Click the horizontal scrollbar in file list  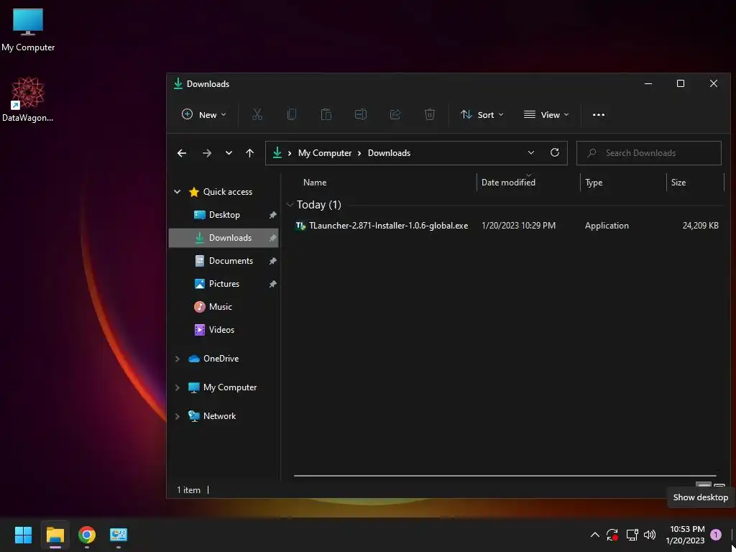click(x=505, y=476)
